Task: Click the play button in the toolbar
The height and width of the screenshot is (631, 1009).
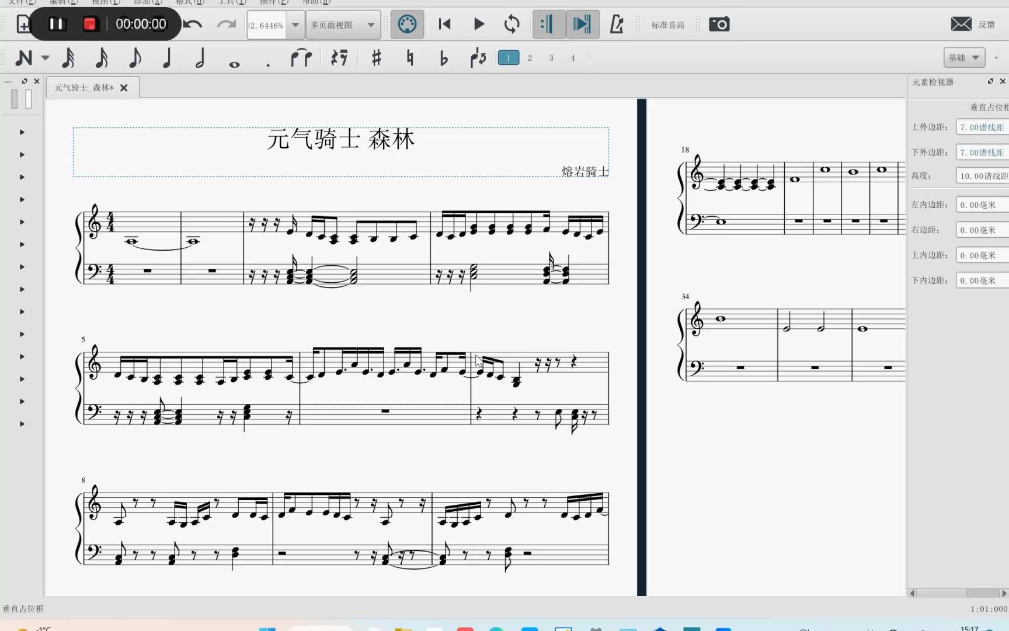Action: click(x=479, y=25)
